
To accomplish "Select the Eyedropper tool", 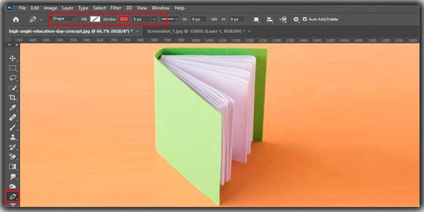I will tap(13, 108).
